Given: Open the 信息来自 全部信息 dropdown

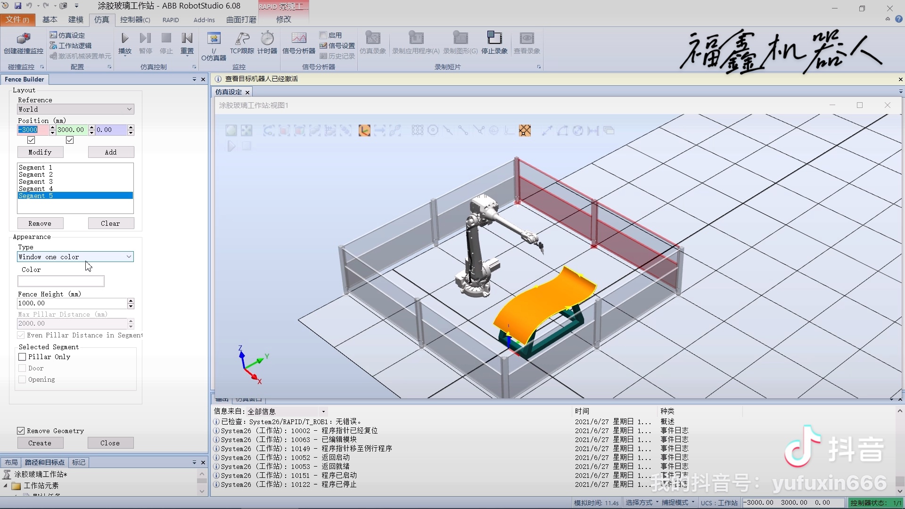Looking at the screenshot, I should (287, 411).
